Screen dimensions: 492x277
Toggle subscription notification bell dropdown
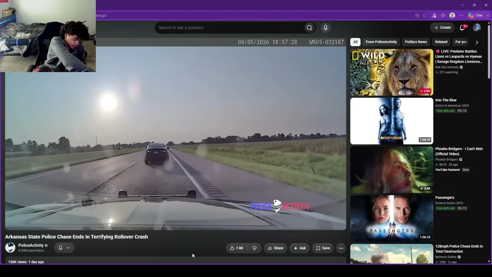pyautogui.click(x=64, y=248)
